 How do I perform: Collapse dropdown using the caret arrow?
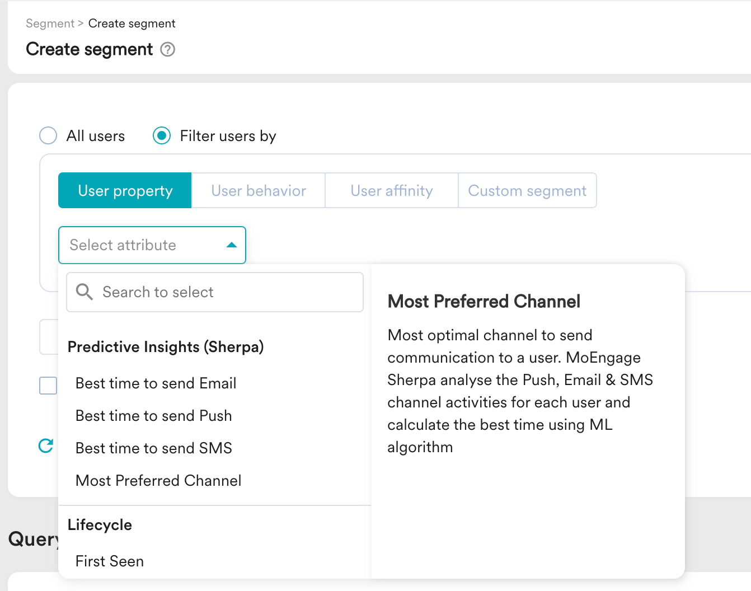(x=231, y=245)
